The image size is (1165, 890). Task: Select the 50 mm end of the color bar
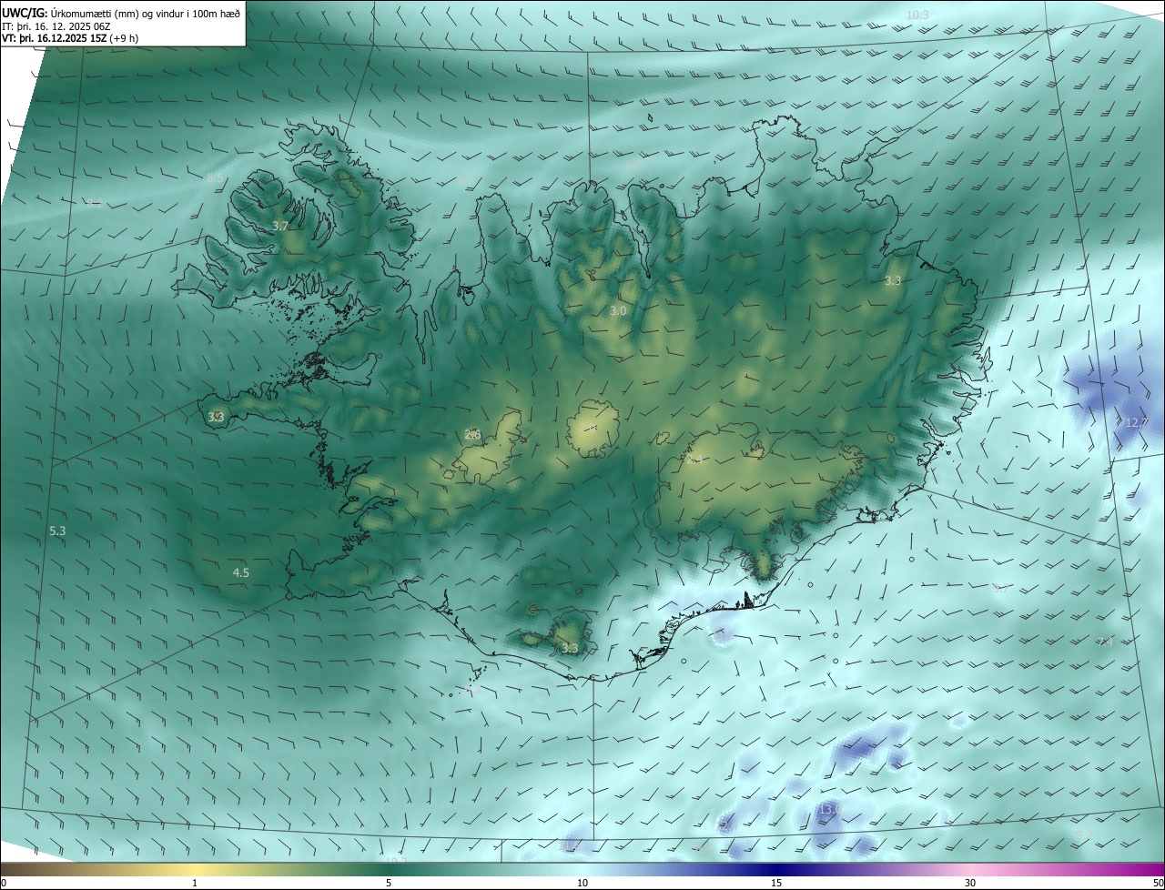1158,883
